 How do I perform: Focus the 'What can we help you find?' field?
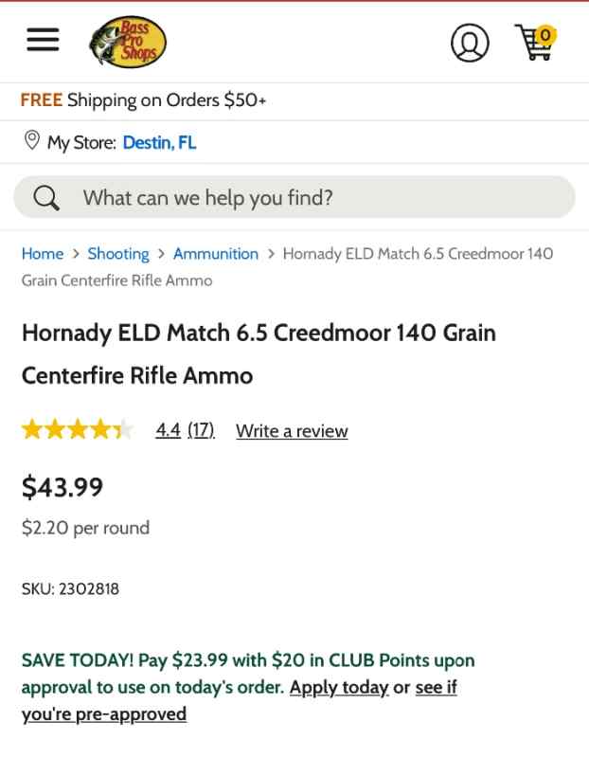tap(294, 197)
